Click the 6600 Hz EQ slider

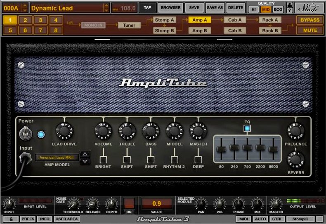273,149
